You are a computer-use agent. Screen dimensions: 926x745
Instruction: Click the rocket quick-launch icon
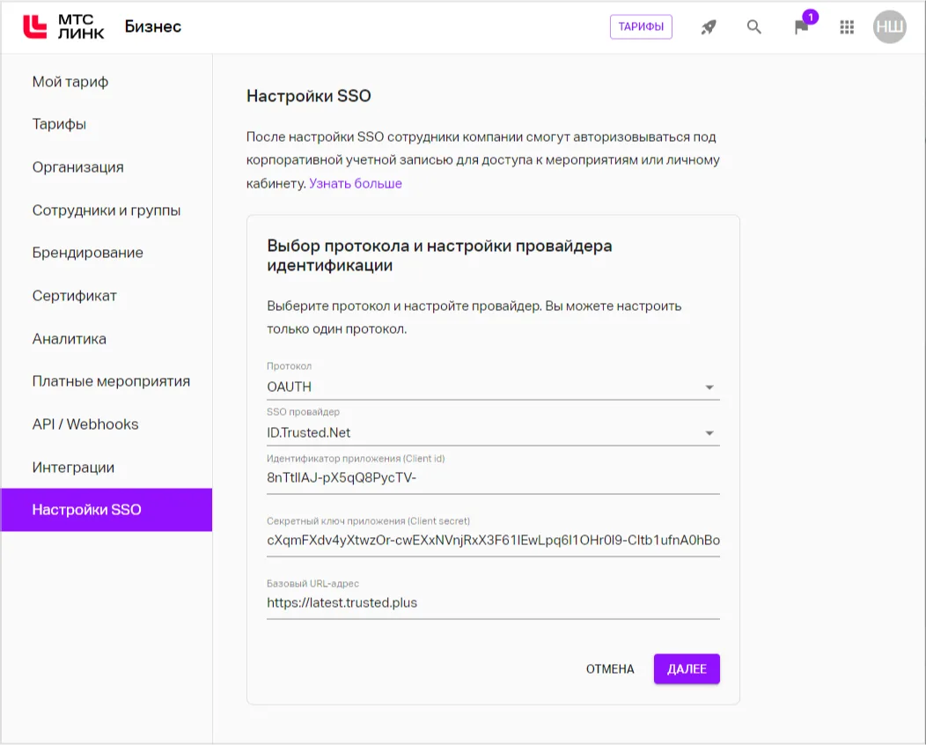click(x=707, y=26)
